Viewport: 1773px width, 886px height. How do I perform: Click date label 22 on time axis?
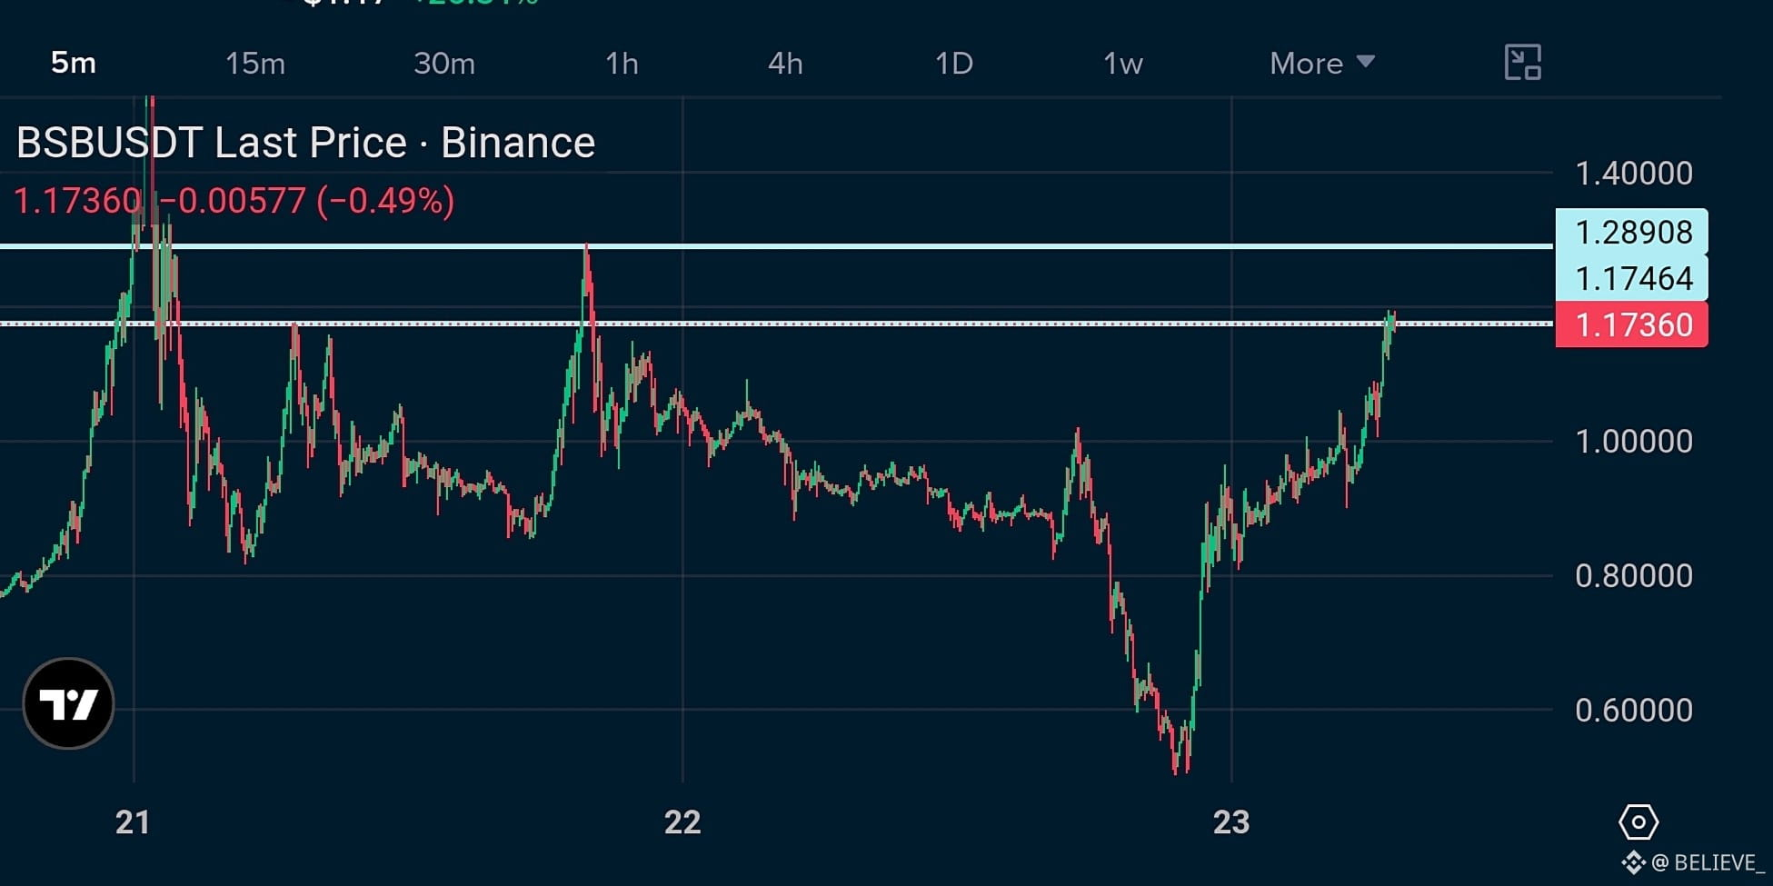(x=682, y=822)
